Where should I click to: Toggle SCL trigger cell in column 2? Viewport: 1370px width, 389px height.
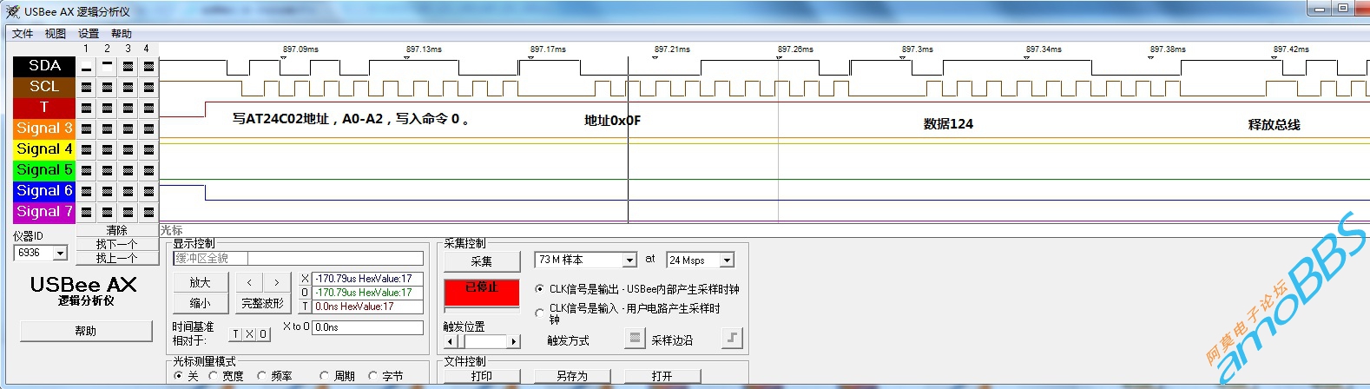(107, 87)
